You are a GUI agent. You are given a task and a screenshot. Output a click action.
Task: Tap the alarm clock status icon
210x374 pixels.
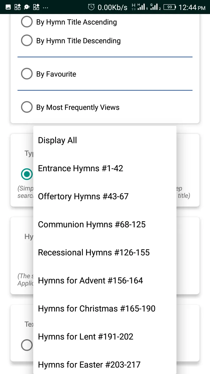91,7
